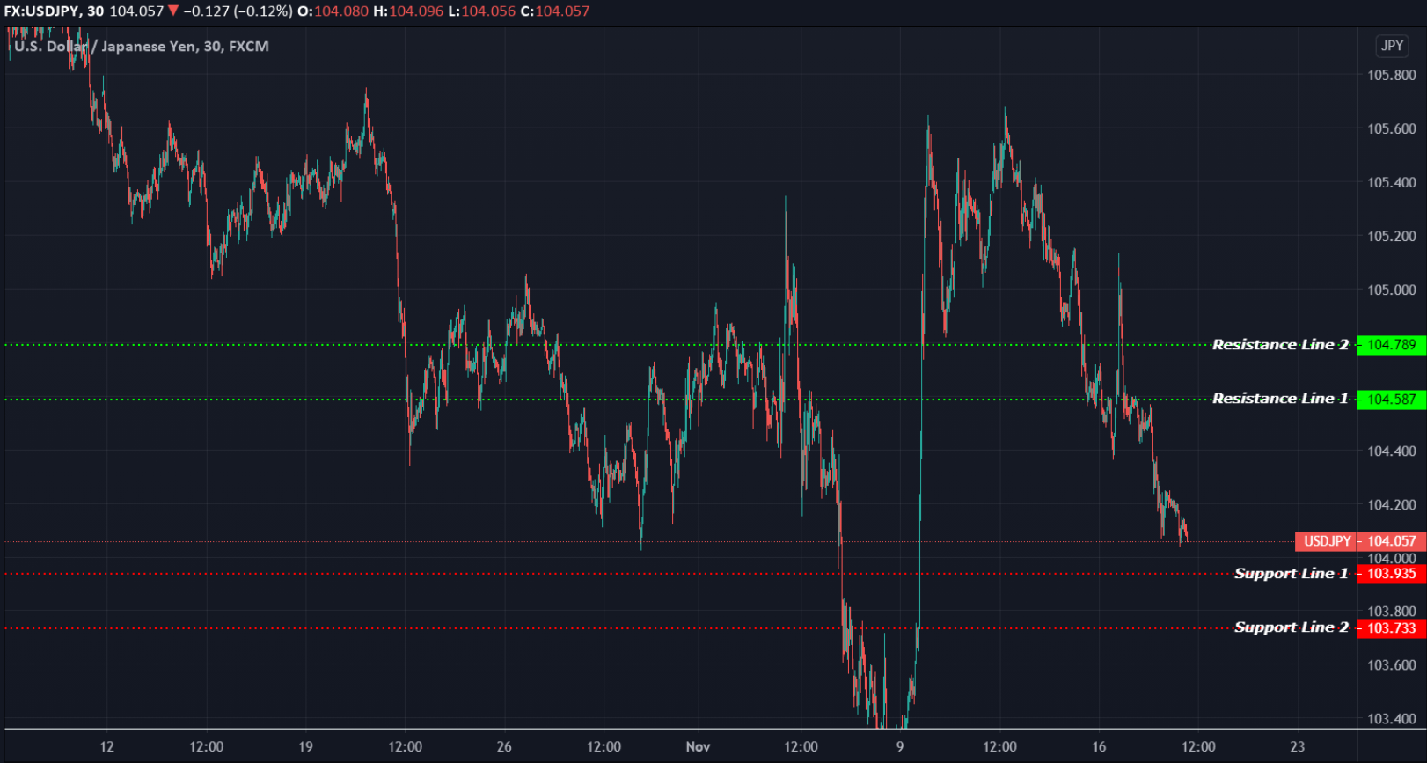Click the 104.057 current price tag
The width and height of the screenshot is (1427, 763).
(x=1391, y=541)
